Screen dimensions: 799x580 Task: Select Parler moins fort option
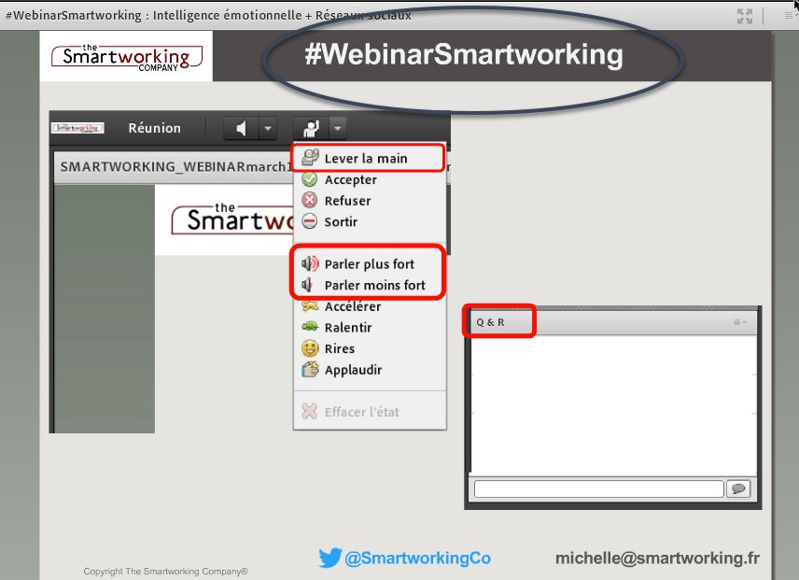369,285
